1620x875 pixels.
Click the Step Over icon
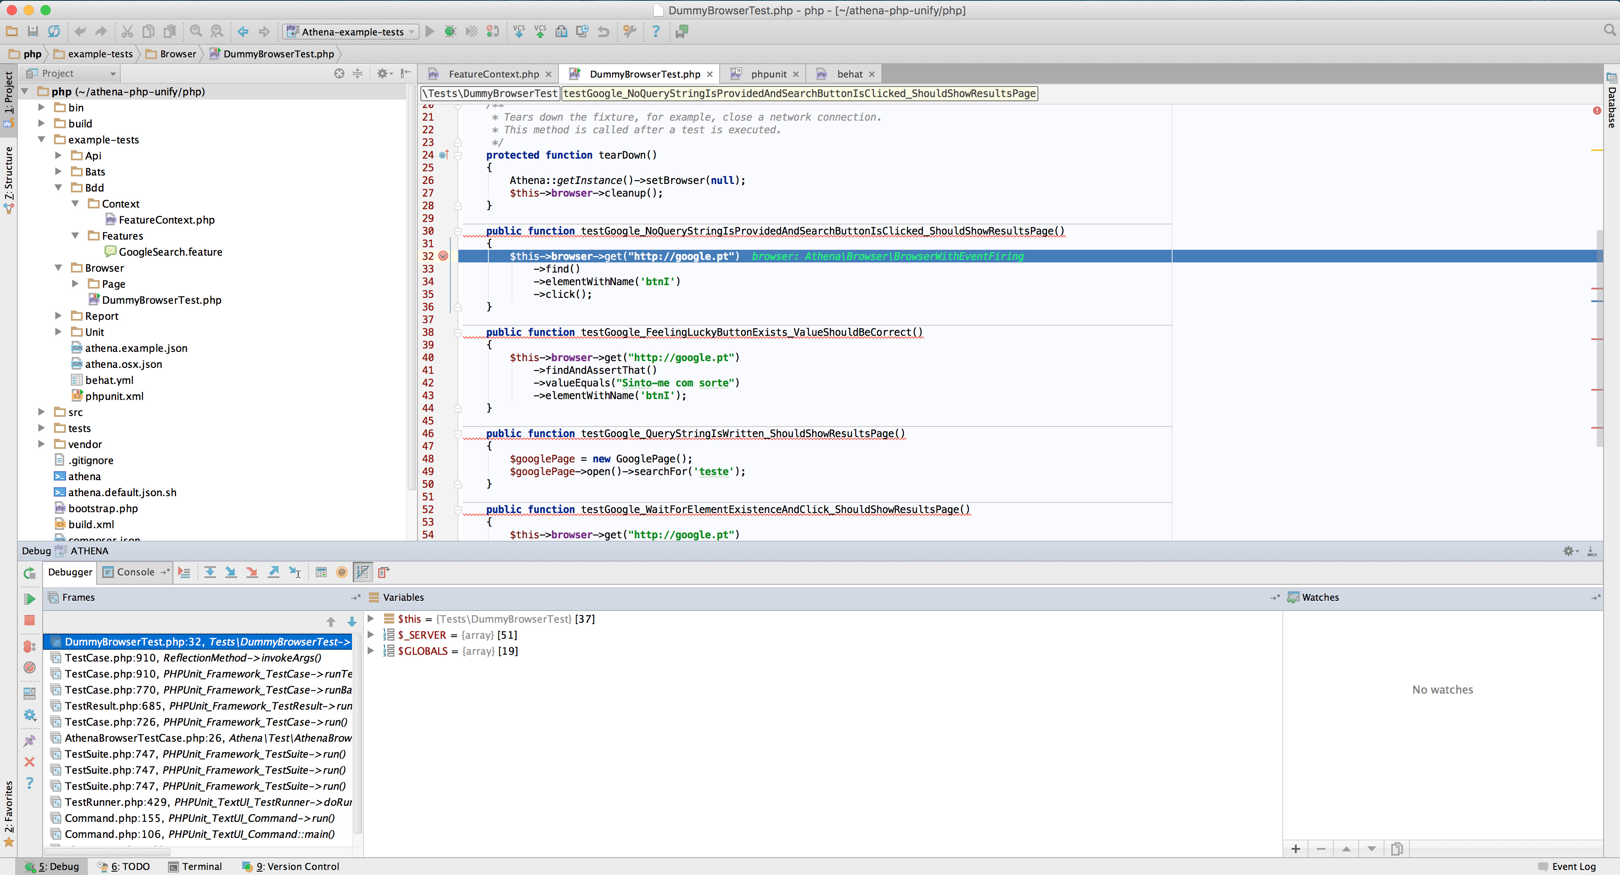click(210, 572)
